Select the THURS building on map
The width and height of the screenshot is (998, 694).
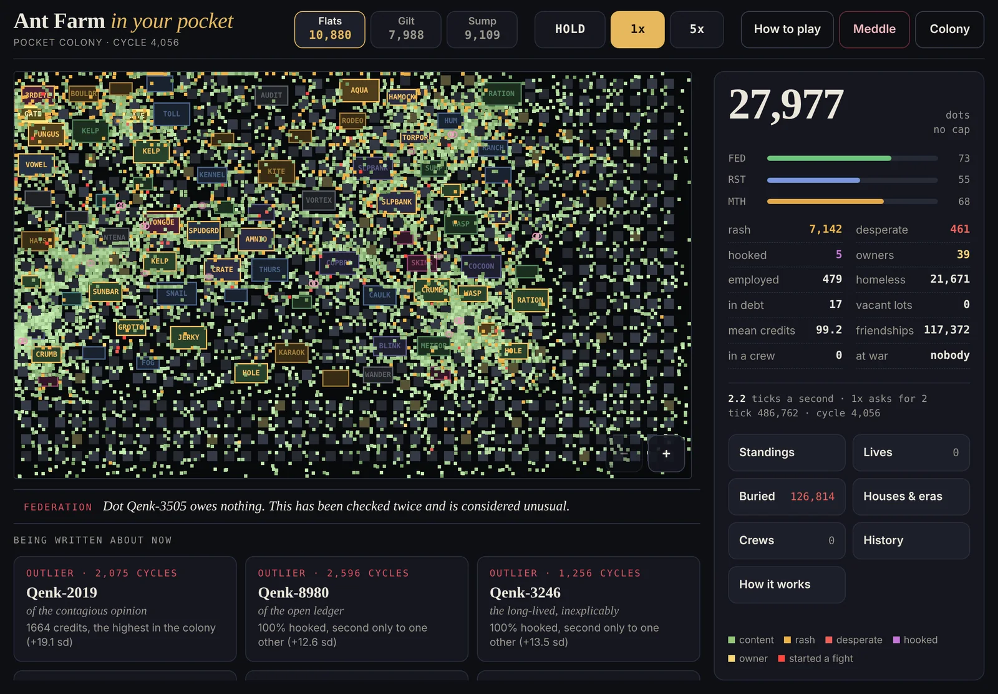click(269, 270)
